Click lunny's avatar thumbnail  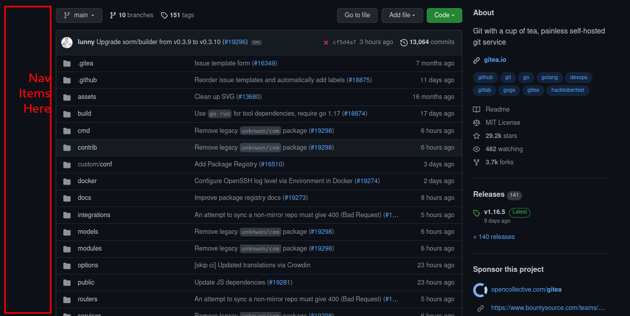click(67, 42)
